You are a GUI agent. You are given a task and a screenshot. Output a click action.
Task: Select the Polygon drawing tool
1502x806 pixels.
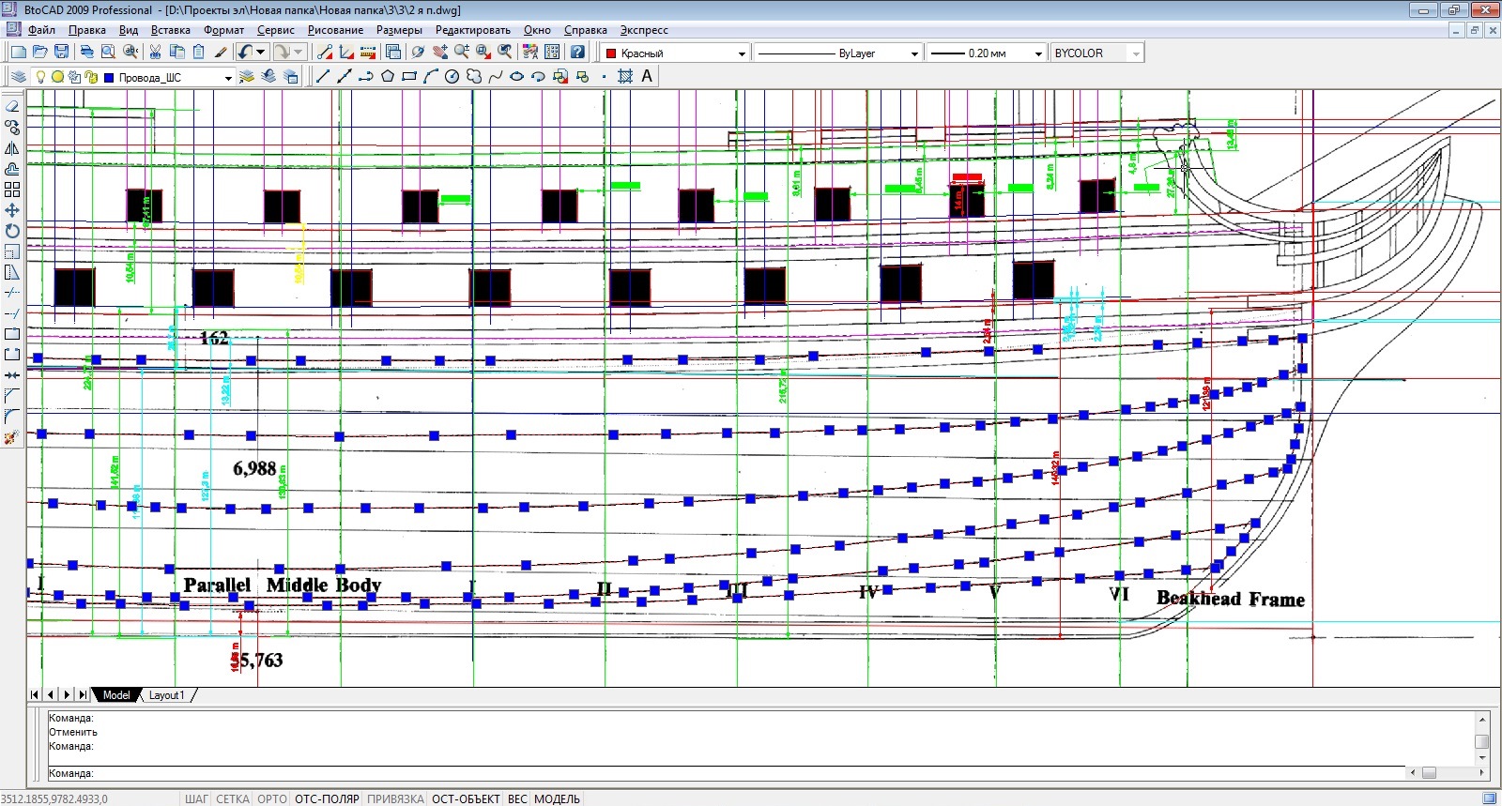point(387,77)
